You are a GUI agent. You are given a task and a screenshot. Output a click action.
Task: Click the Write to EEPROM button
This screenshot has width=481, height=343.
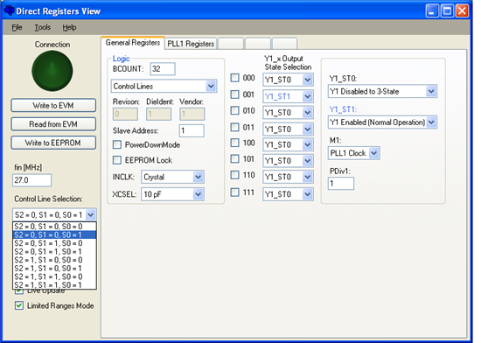pos(53,143)
